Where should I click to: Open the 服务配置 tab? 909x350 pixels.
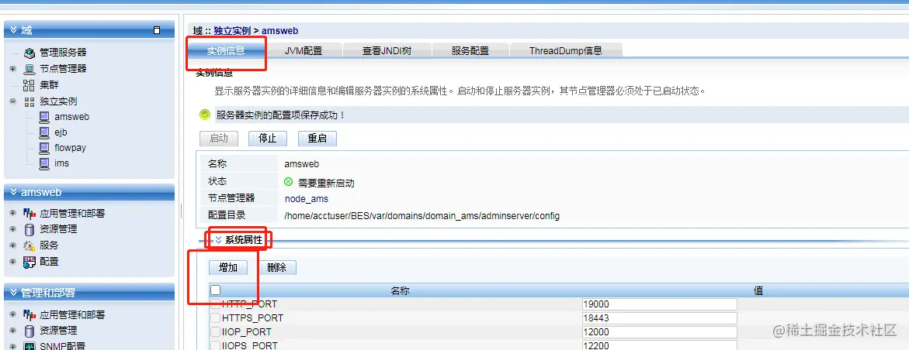(470, 51)
